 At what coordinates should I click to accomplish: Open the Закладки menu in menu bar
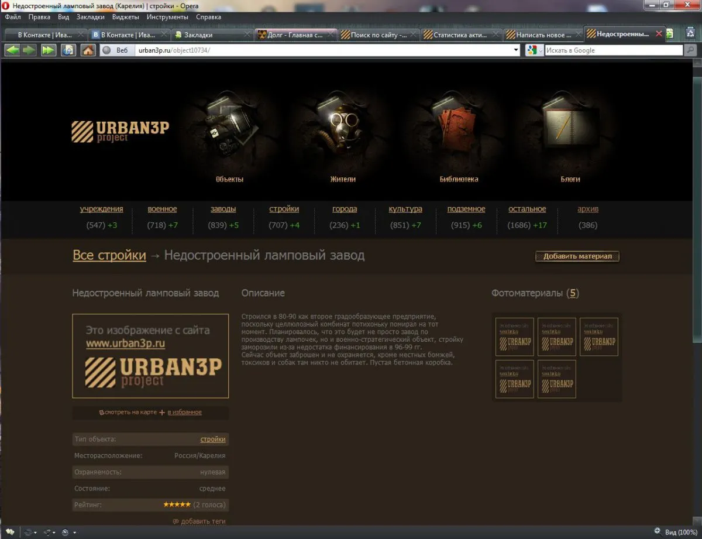pos(91,17)
